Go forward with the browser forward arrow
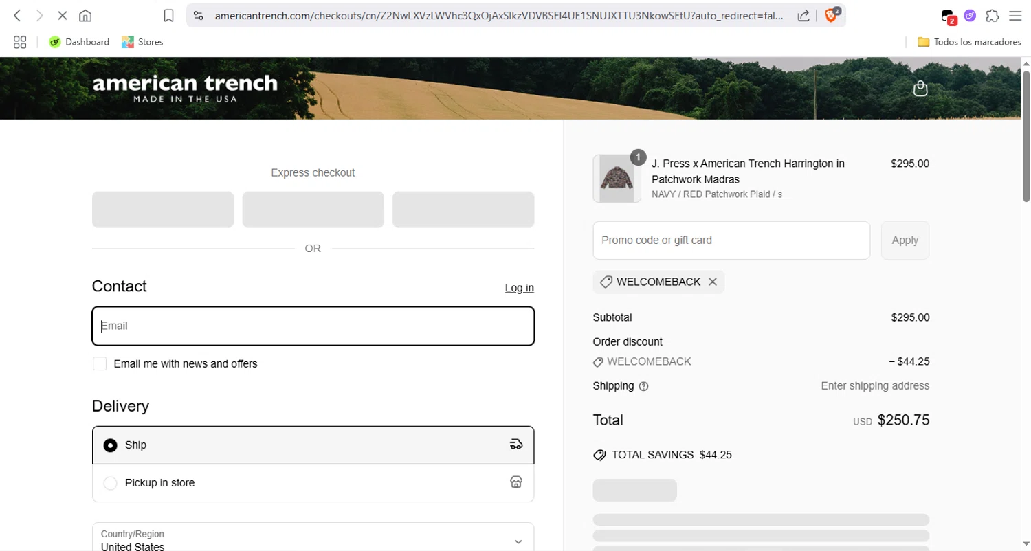 click(x=39, y=15)
